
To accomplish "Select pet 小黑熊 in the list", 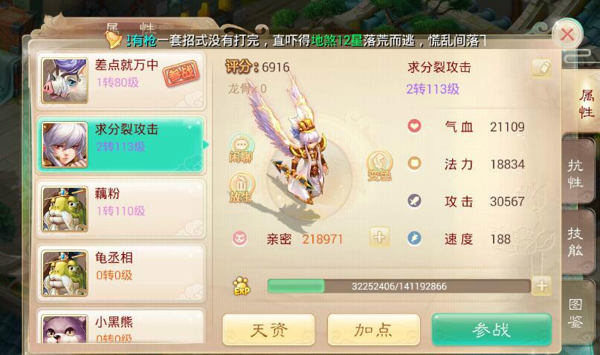I will click(x=121, y=327).
